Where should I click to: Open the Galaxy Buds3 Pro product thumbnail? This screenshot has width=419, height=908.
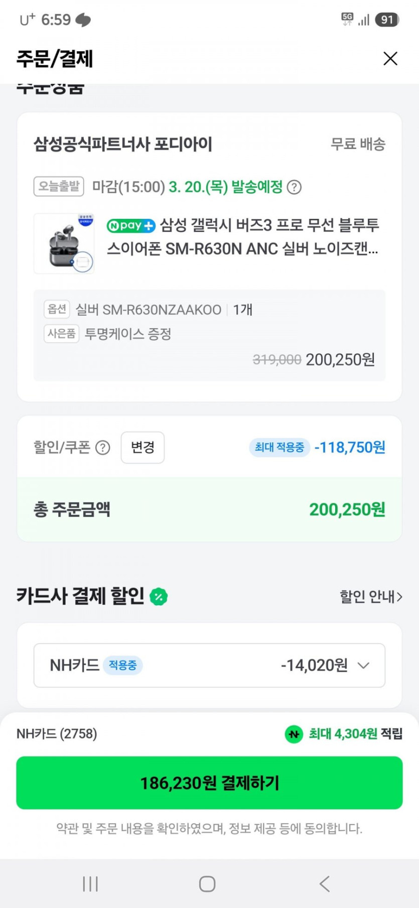(64, 243)
